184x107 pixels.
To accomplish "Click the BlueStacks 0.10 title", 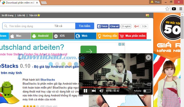I will pos(15,66).
